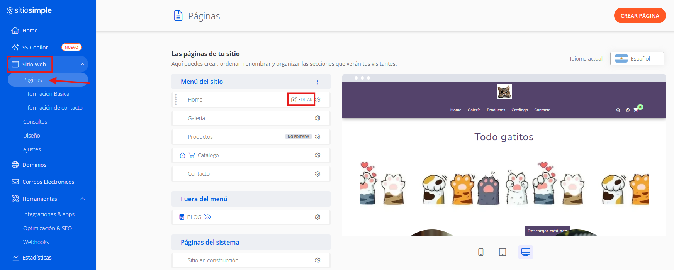Open settings gear for Galería page

coord(317,118)
